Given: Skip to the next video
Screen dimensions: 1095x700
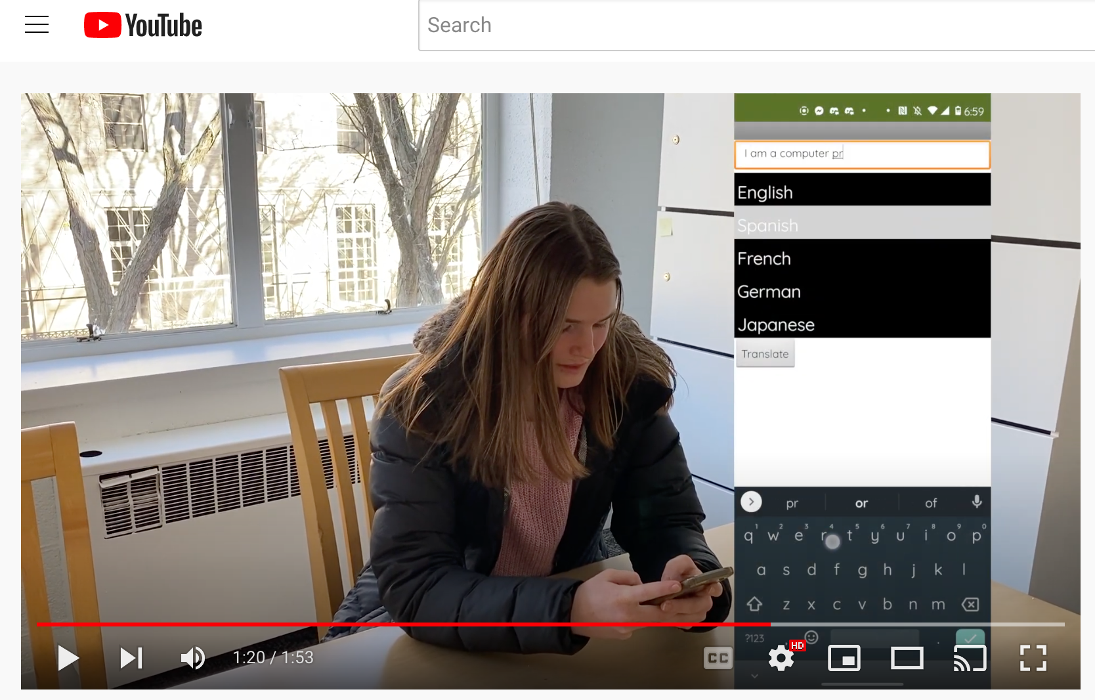Looking at the screenshot, I should tap(131, 657).
